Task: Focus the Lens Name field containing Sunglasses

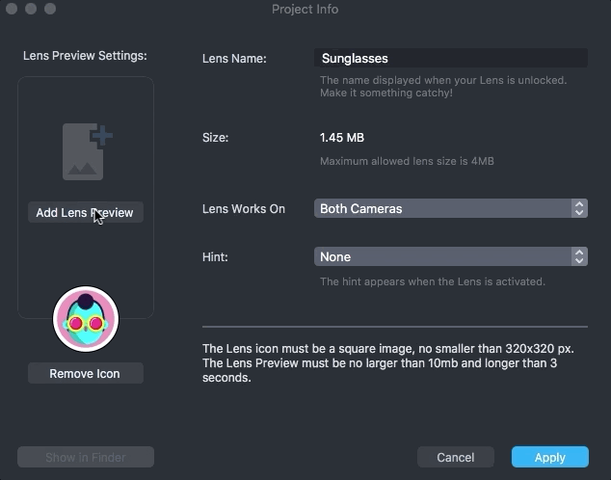Action: click(x=450, y=59)
